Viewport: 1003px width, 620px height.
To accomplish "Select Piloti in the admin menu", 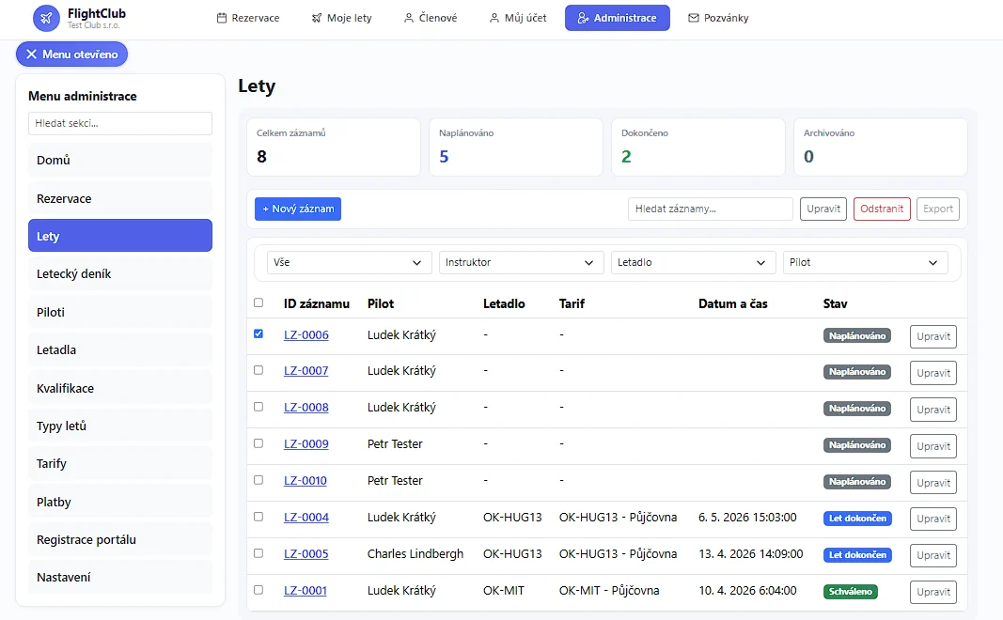I will tap(120, 313).
